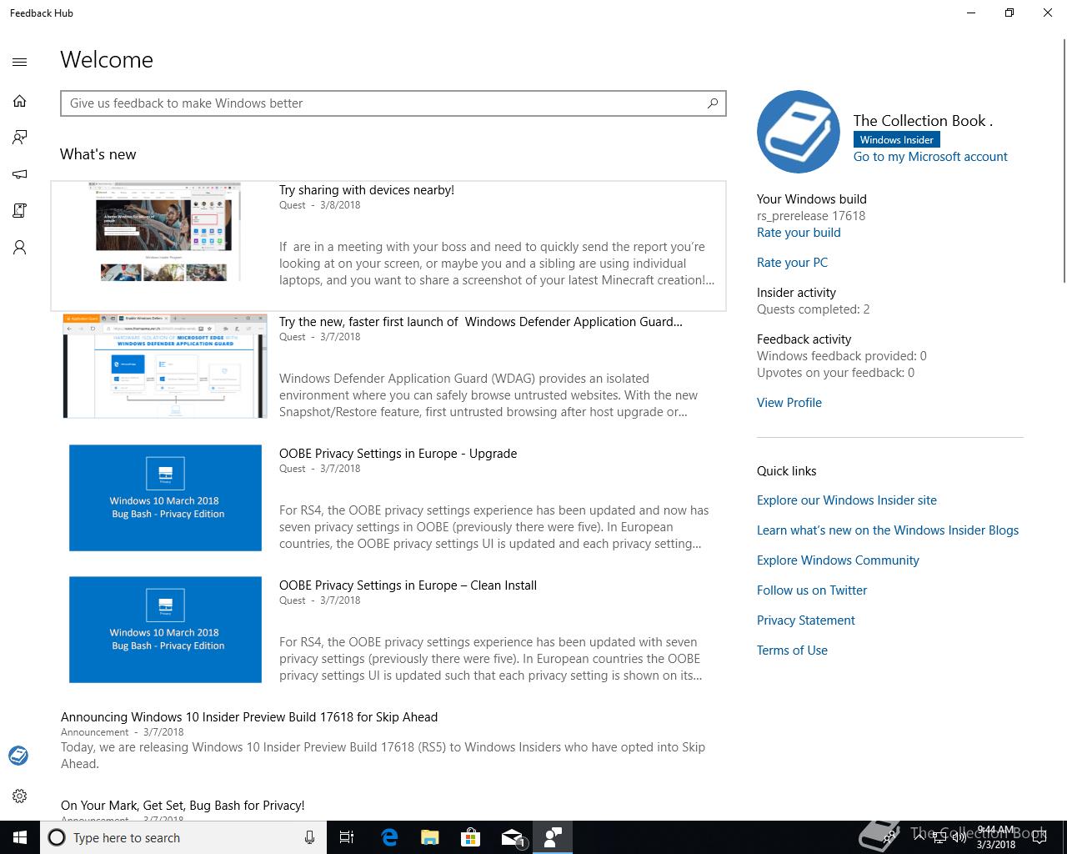
Task: Go to Home in sidebar
Action: pyautogui.click(x=20, y=101)
